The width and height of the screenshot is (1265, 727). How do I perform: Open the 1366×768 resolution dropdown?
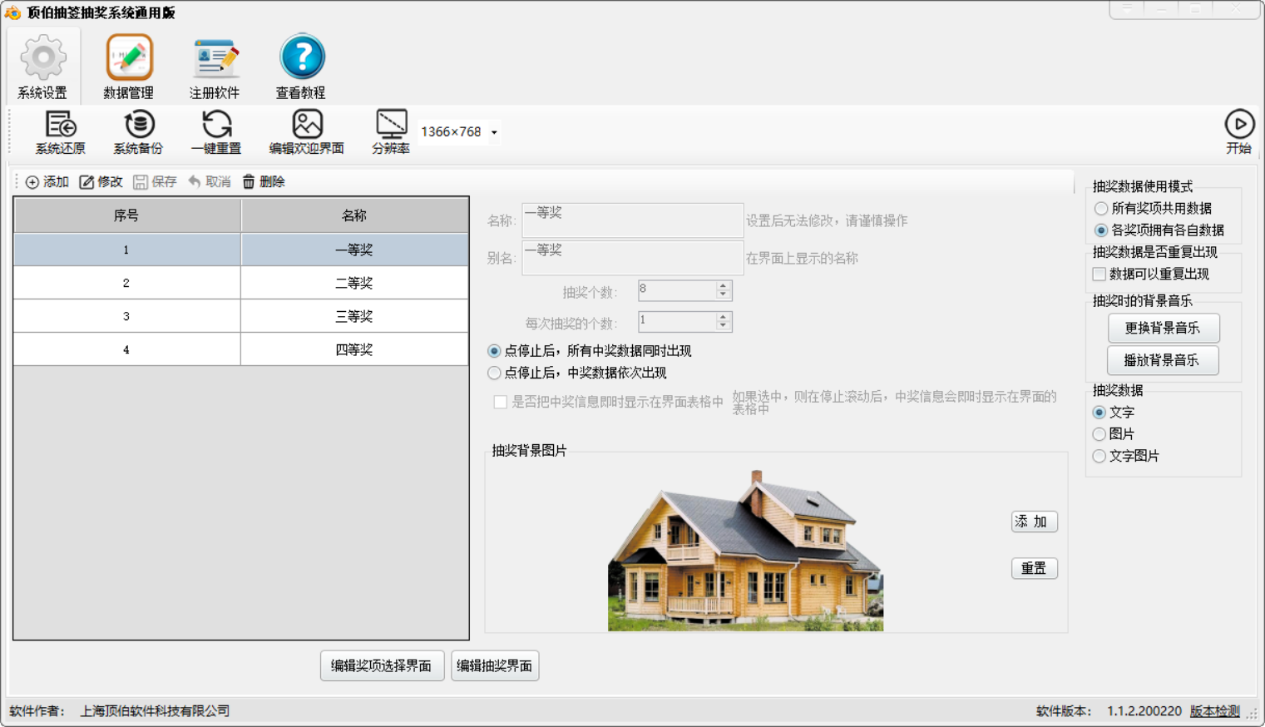(493, 131)
